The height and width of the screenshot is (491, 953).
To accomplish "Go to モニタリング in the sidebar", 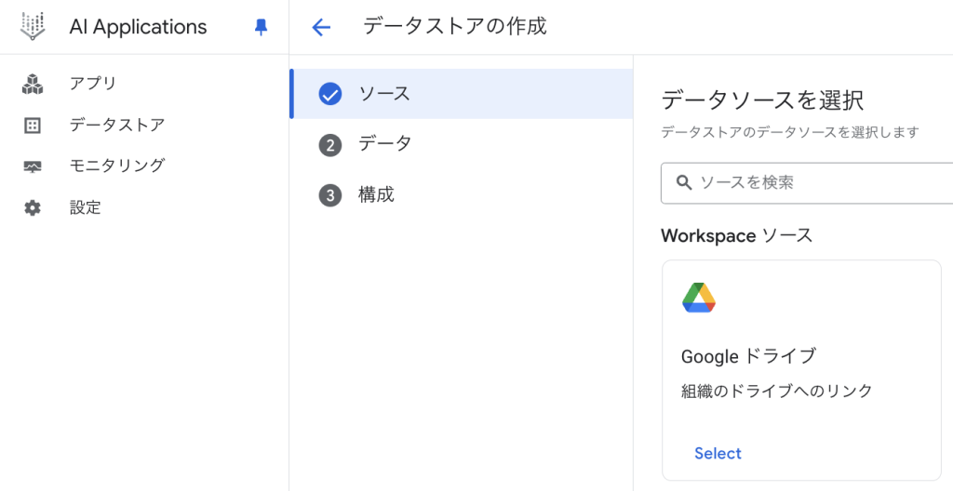I will pos(116,166).
